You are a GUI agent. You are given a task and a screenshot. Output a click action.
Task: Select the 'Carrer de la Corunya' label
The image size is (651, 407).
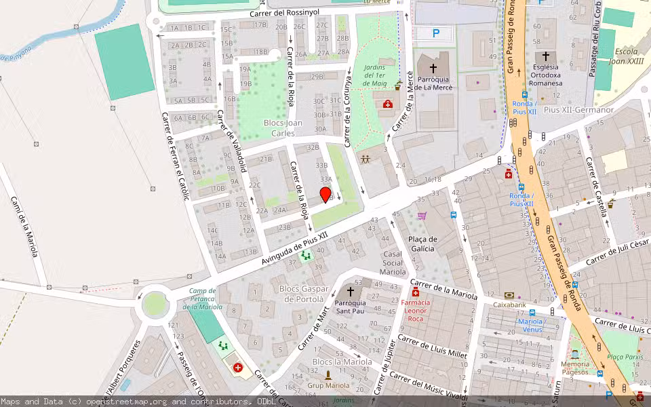pos(348,112)
